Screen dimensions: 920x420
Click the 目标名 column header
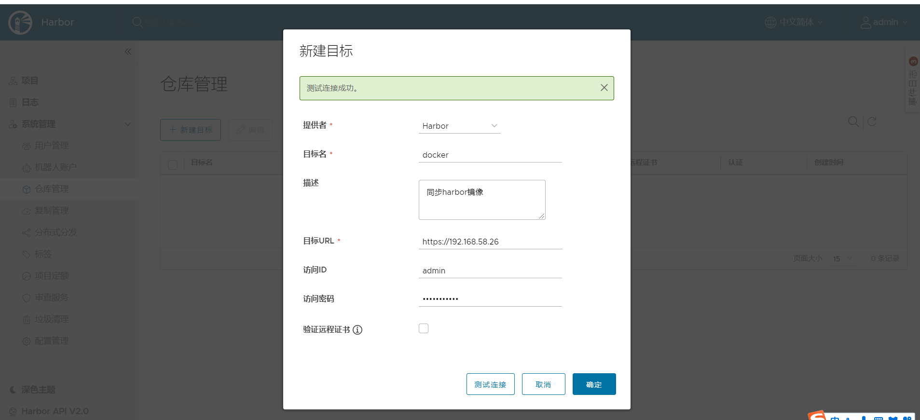[x=202, y=163]
